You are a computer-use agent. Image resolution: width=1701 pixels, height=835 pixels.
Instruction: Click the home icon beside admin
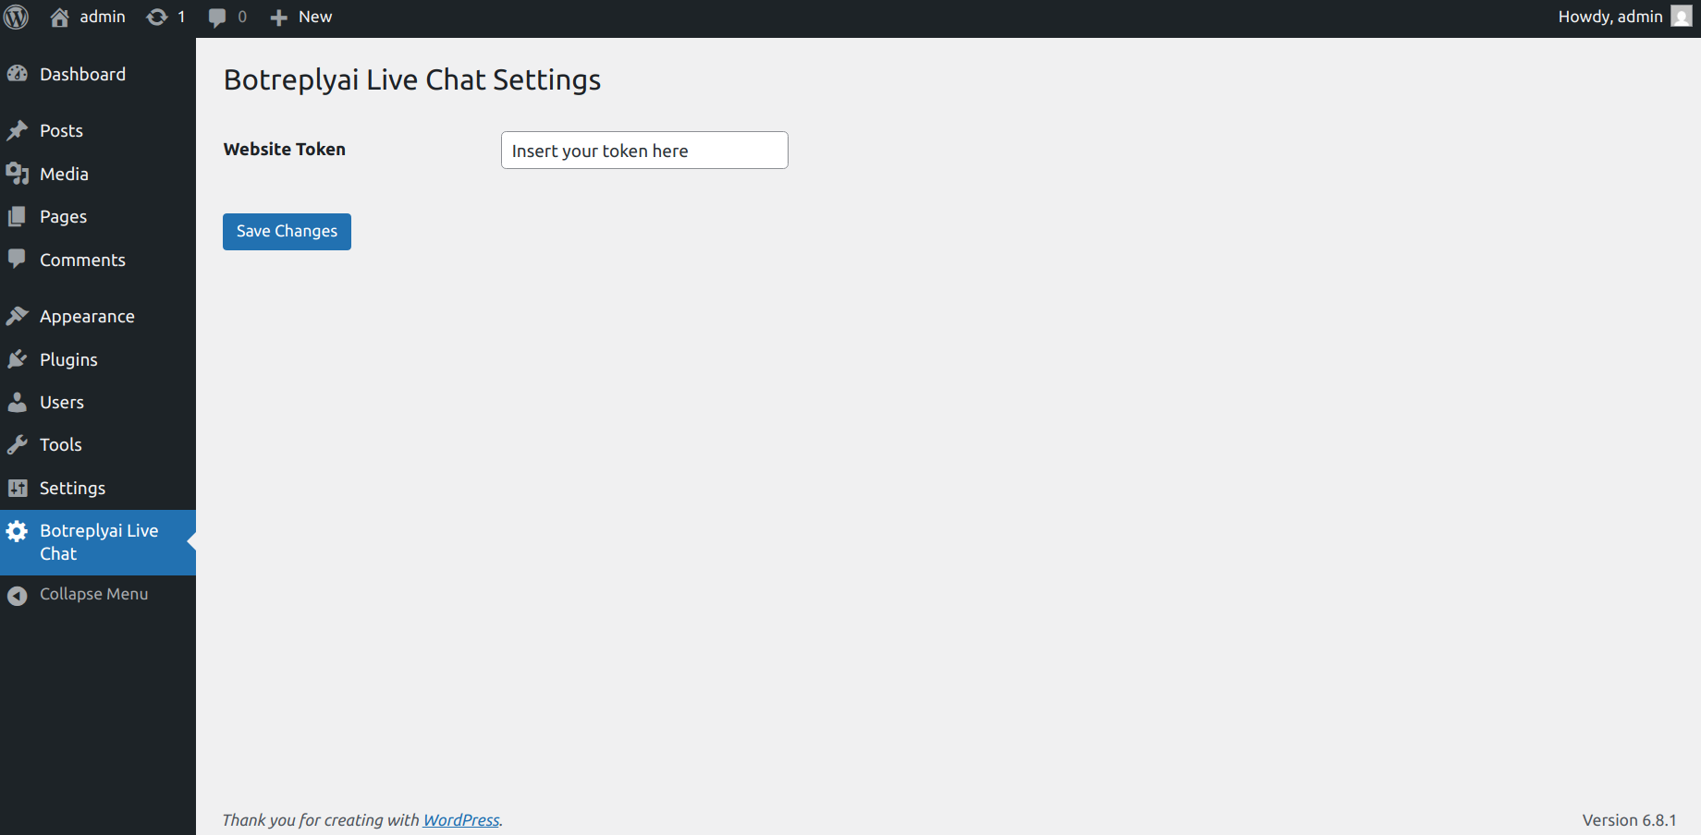click(x=60, y=18)
